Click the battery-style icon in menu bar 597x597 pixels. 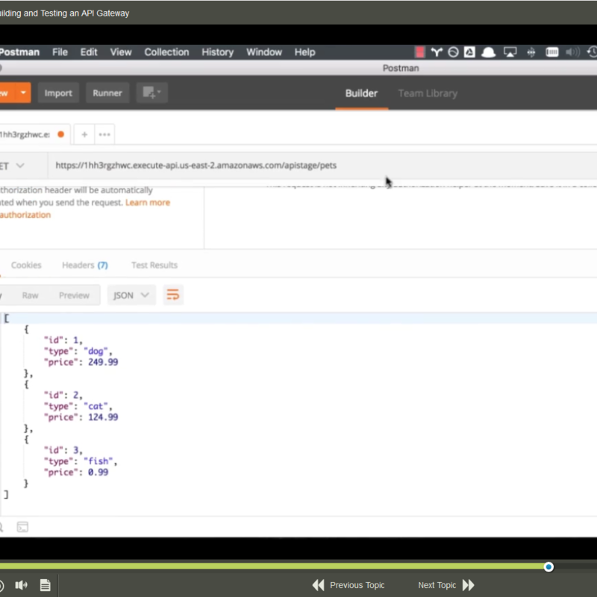click(551, 51)
